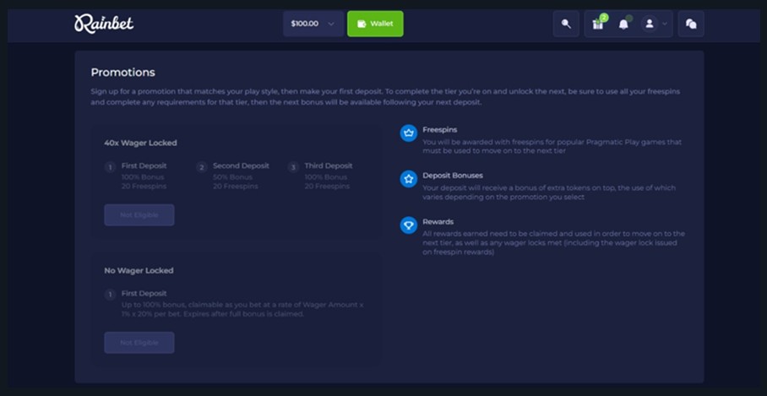Expand the $100.00 balance dropdown

[x=313, y=24]
